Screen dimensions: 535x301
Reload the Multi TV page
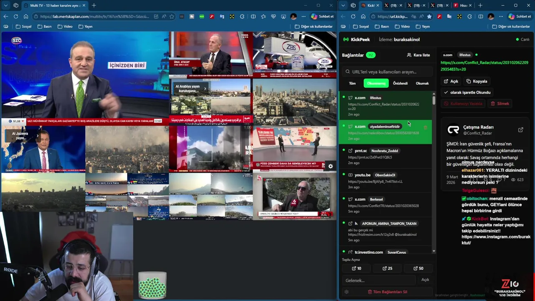(x=15, y=16)
